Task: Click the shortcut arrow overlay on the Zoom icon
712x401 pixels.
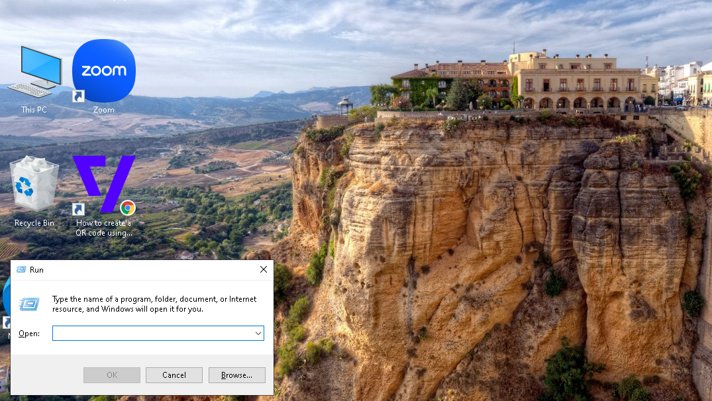Action: (78, 96)
